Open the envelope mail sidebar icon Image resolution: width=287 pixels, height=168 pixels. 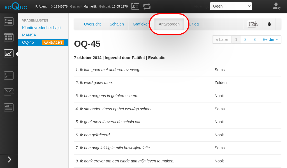point(9,92)
